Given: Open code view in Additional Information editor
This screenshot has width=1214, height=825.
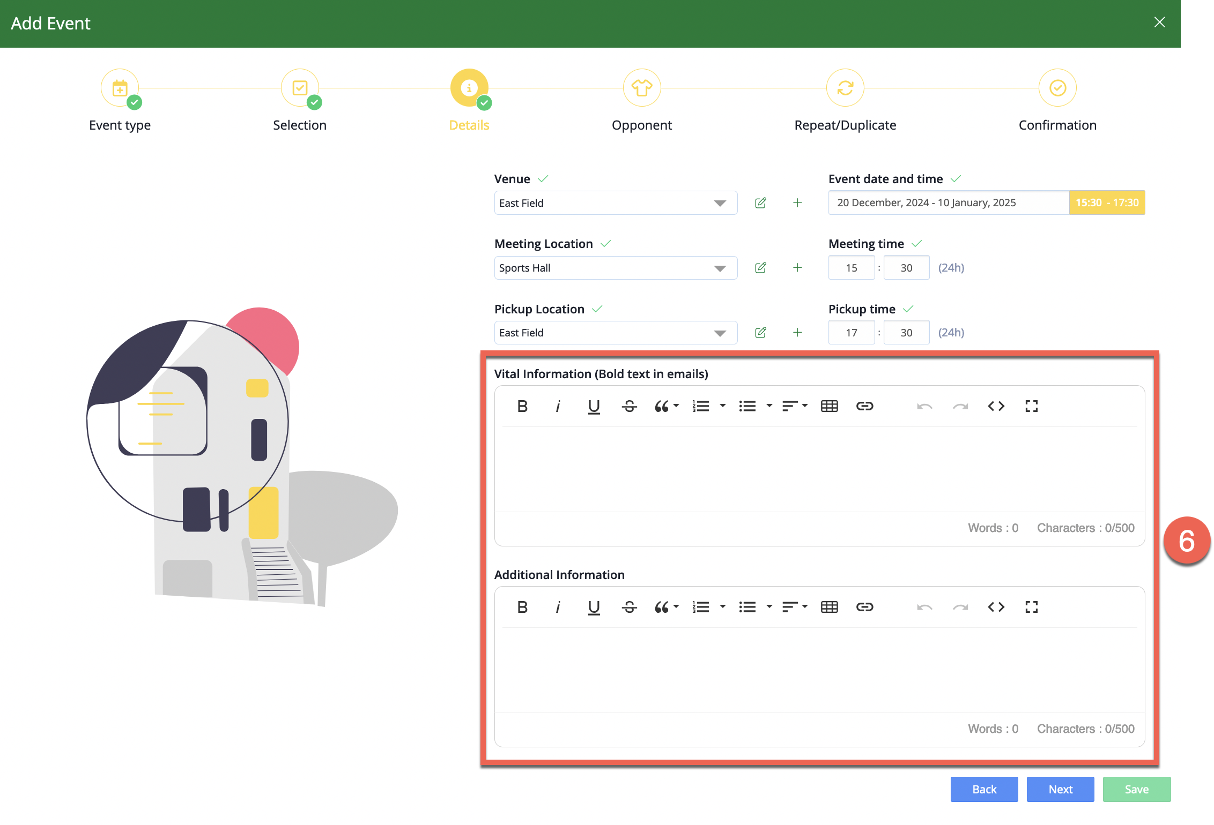Looking at the screenshot, I should coord(996,607).
